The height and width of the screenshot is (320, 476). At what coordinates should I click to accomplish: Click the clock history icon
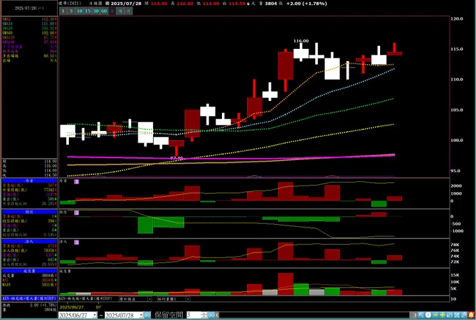(x=428, y=315)
